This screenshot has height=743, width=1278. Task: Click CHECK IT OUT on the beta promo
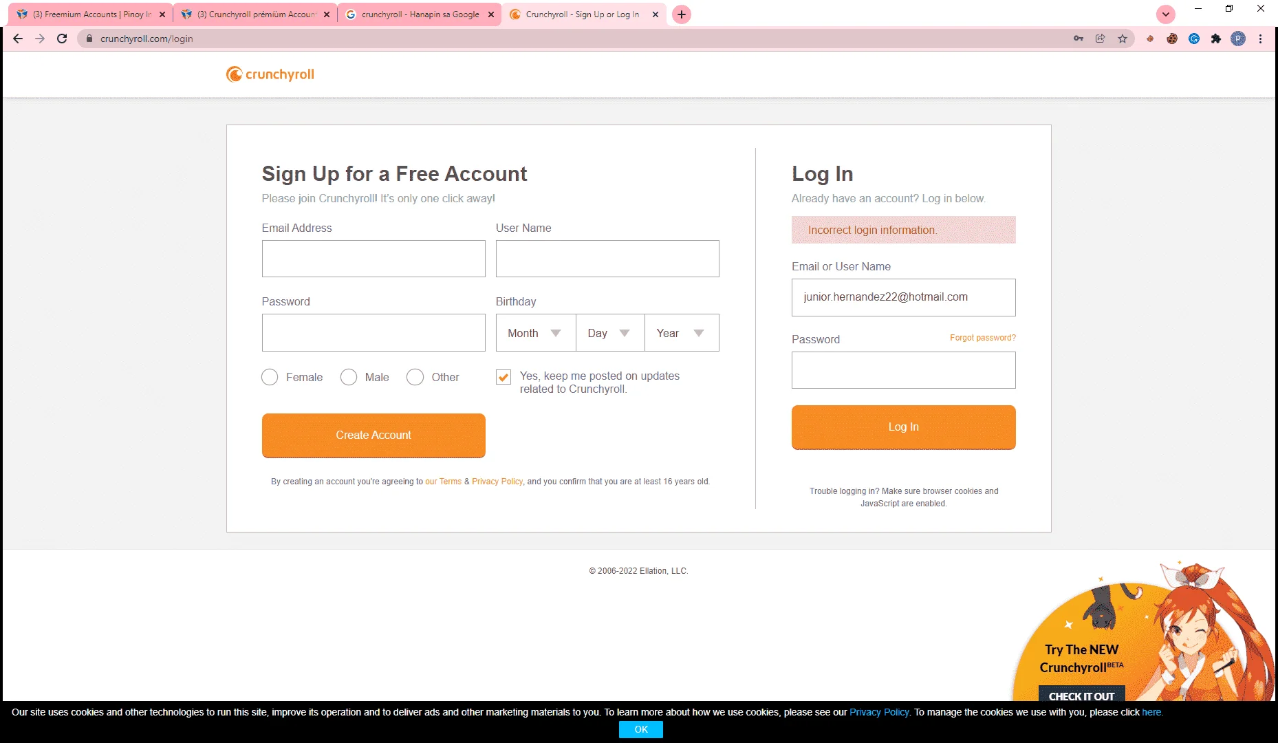(x=1081, y=696)
